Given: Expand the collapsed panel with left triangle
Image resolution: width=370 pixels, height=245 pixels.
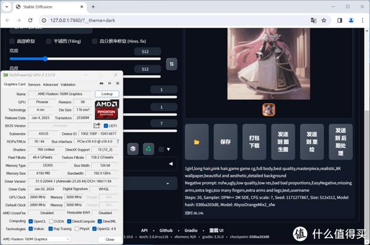Looking at the screenshot, I should pos(171,164).
